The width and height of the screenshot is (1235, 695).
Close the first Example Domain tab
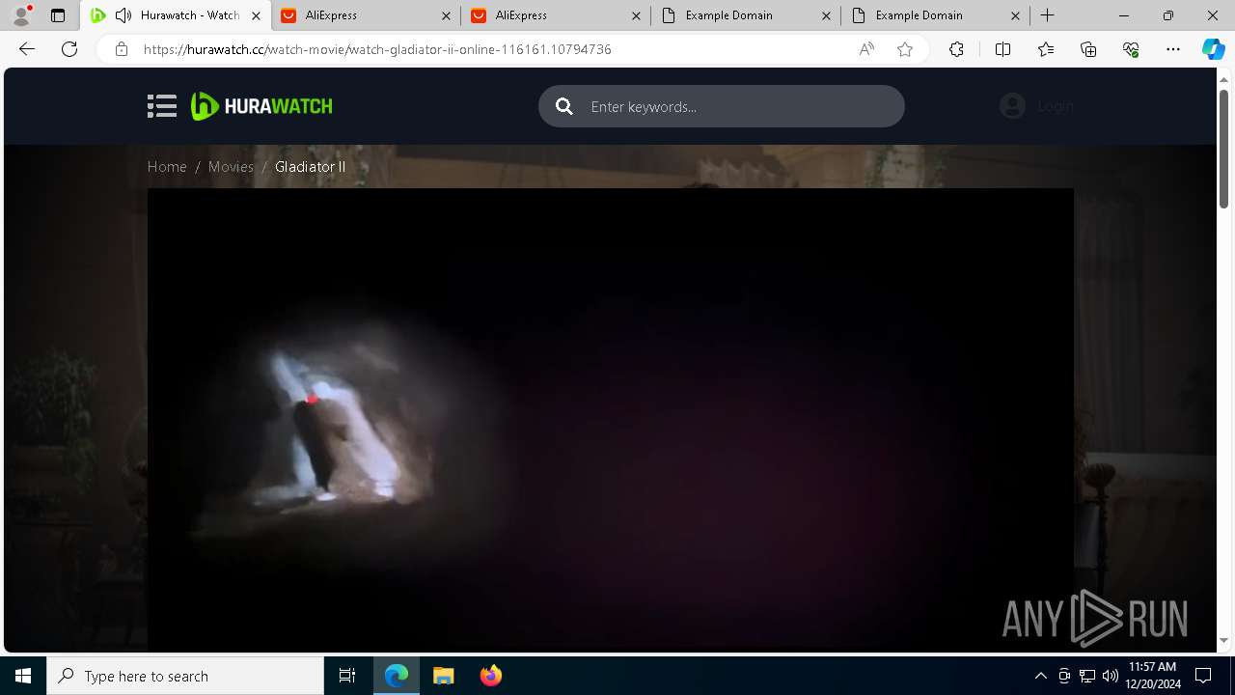tap(826, 15)
